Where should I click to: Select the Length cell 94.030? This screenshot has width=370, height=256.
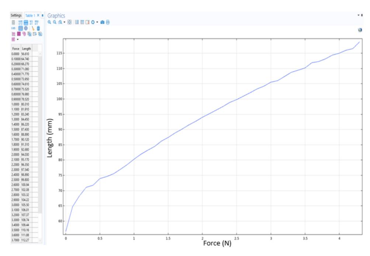(x=27, y=154)
